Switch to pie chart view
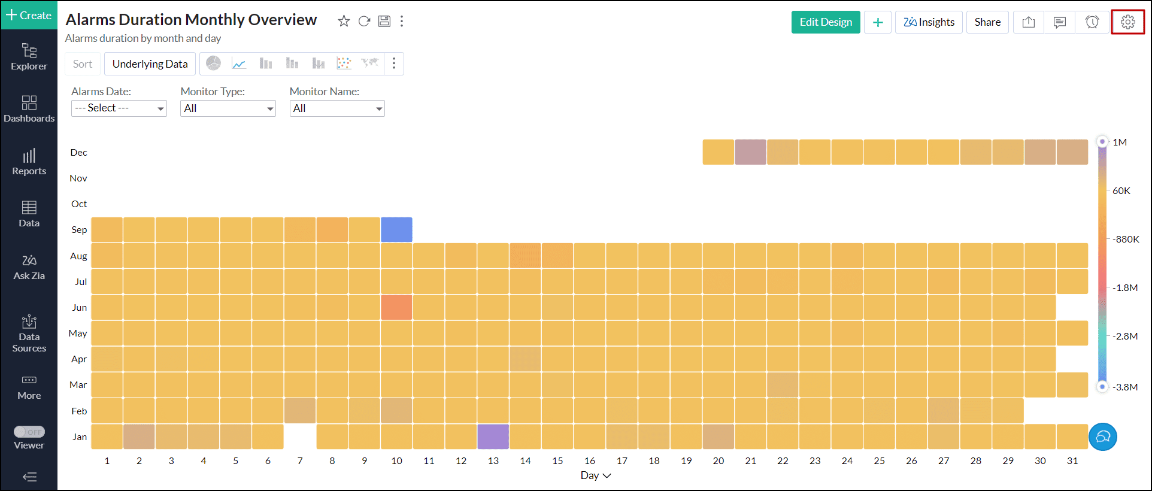Image resolution: width=1152 pixels, height=491 pixels. (x=213, y=63)
